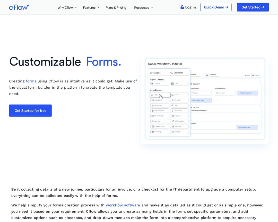Pick the Decimal input element

point(179,100)
